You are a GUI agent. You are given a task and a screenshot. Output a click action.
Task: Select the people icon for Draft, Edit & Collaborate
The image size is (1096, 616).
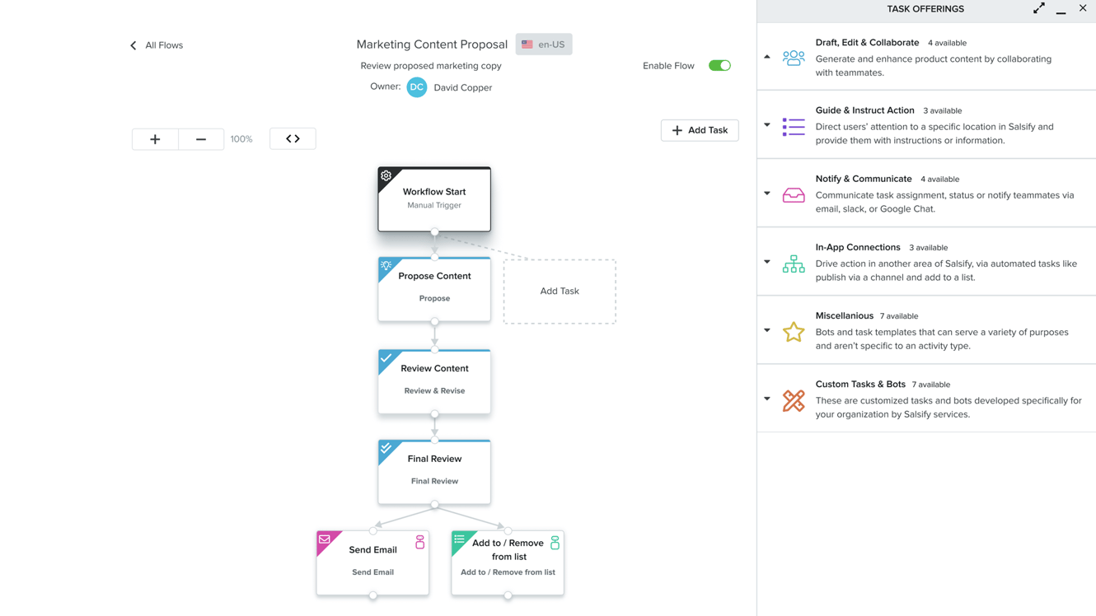[x=794, y=57]
